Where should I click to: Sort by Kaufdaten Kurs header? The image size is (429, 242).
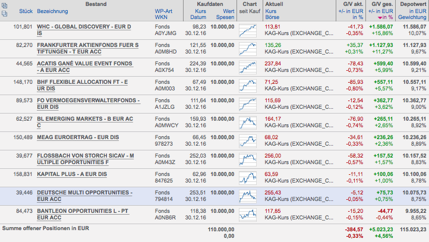[200, 11]
